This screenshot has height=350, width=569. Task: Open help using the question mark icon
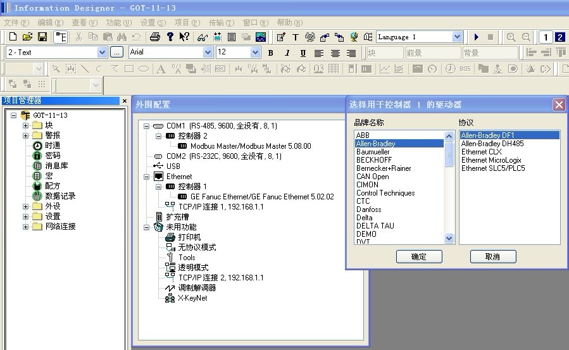(170, 37)
